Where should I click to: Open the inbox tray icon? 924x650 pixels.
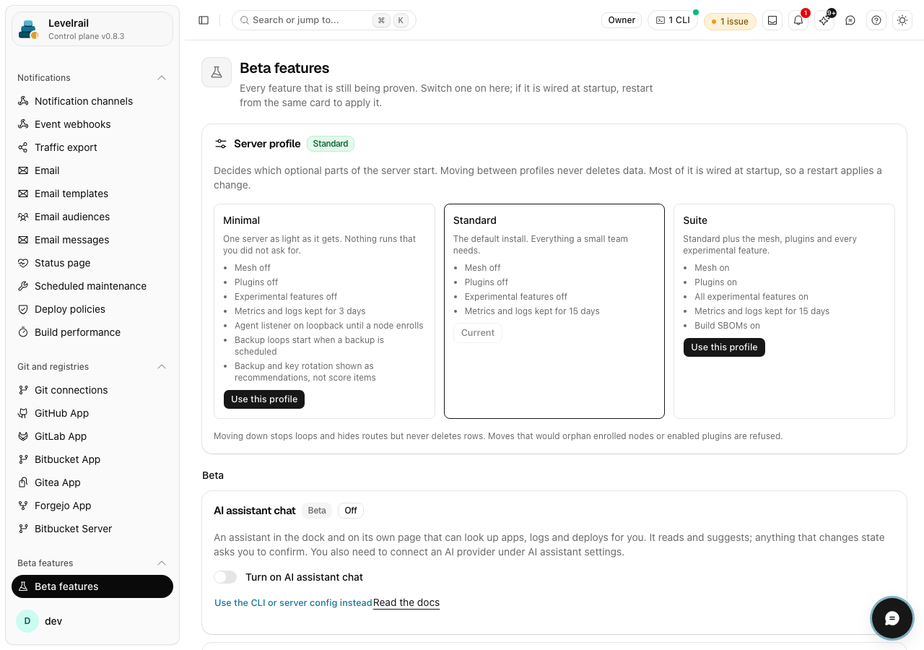(x=772, y=20)
